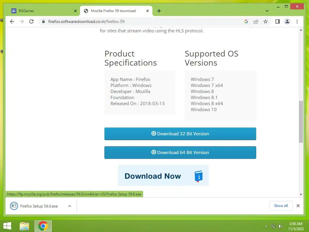The image size is (309, 232).
Task: View site info via padlock icon
Action: (x=43, y=21)
